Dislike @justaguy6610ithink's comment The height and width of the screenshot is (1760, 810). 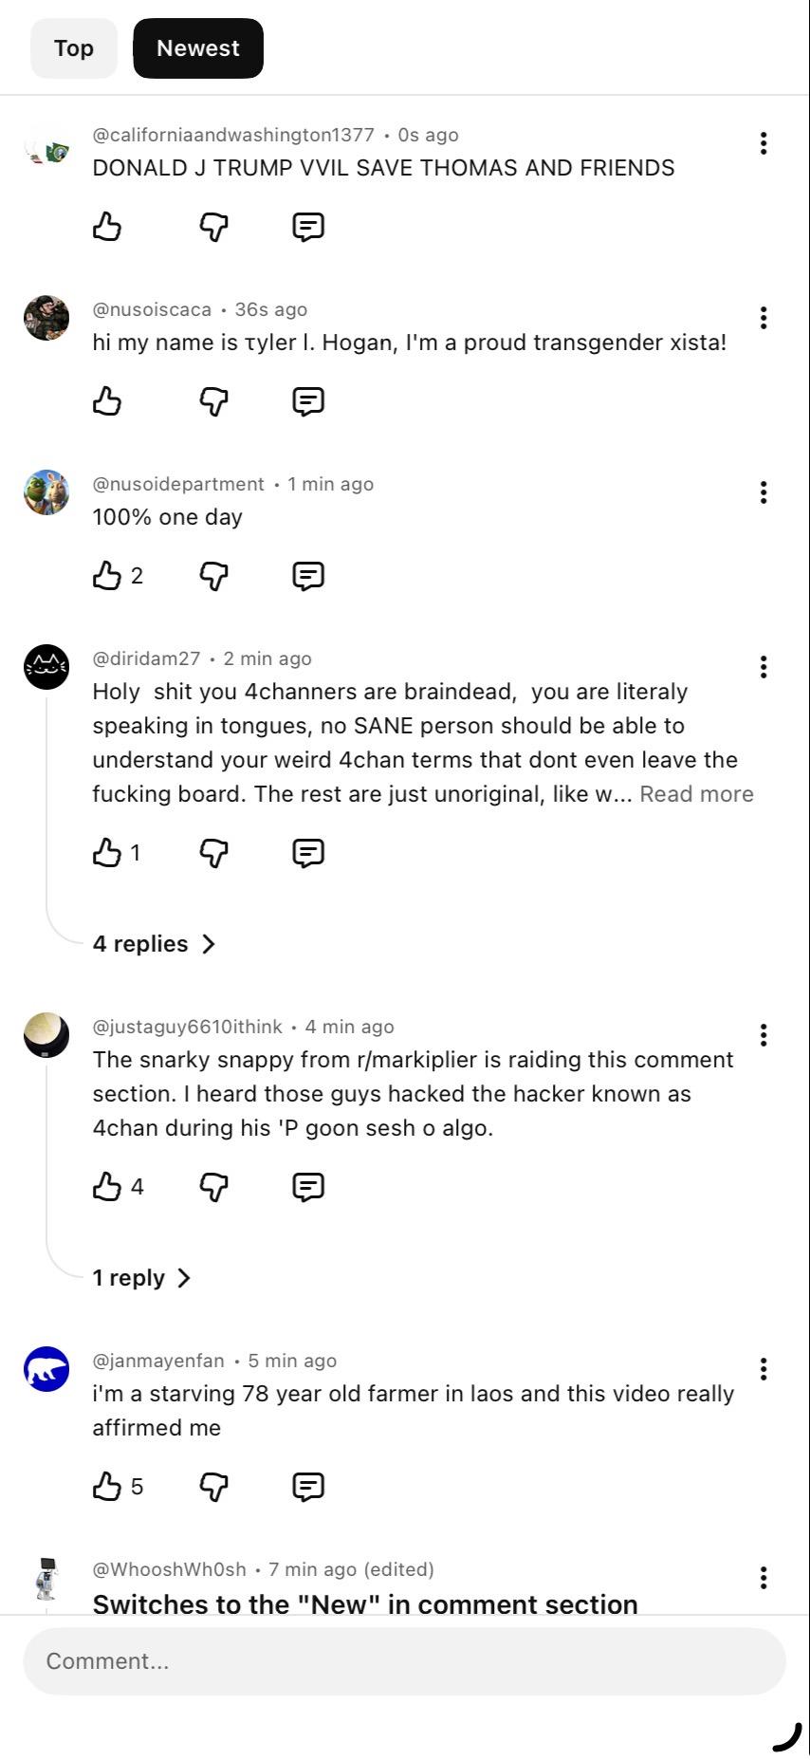click(214, 1187)
